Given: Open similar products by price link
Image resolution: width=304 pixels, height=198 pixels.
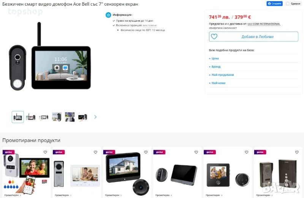Looking at the screenshot, I should pyautogui.click(x=214, y=59).
